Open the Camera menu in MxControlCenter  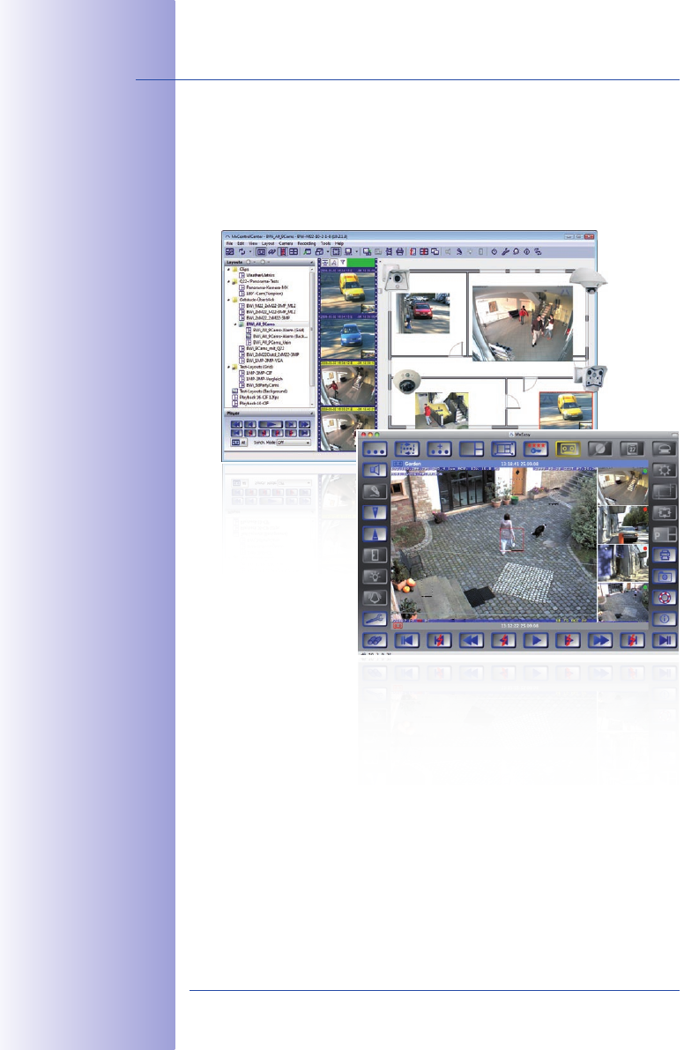coord(286,243)
